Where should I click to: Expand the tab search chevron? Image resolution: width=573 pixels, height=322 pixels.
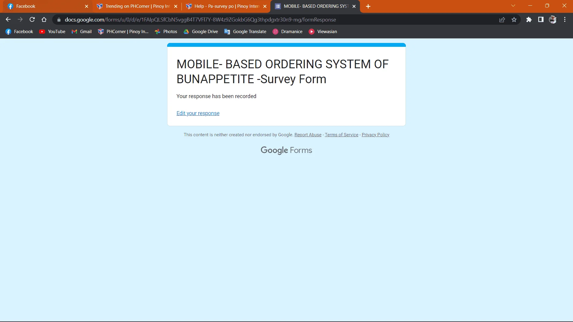point(513,6)
